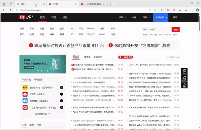Click the 投稿 pencil floating button

184,85
